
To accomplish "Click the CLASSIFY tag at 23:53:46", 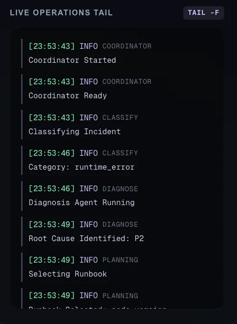I will point(120,153).
